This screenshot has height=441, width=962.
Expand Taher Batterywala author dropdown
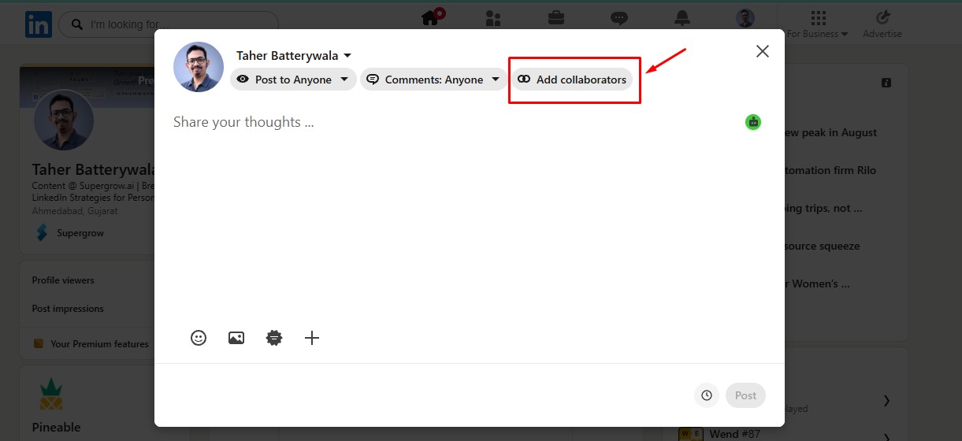pyautogui.click(x=294, y=55)
